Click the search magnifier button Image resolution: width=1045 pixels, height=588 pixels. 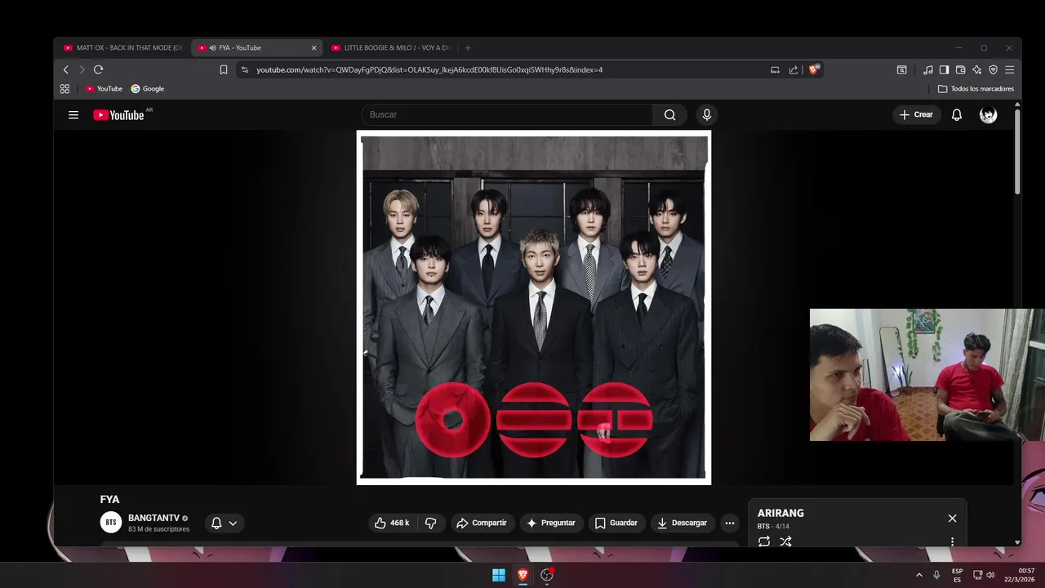click(669, 115)
